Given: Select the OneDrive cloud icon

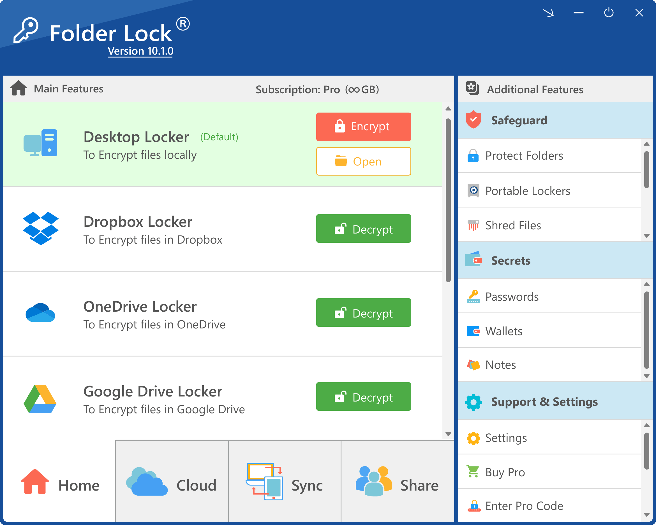Looking at the screenshot, I should pos(40,313).
